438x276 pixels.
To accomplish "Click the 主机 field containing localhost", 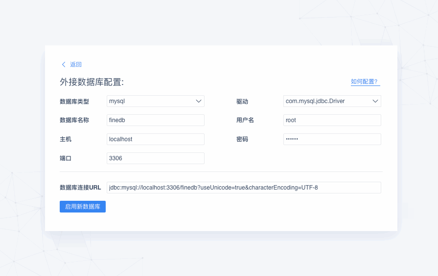I will 156,139.
